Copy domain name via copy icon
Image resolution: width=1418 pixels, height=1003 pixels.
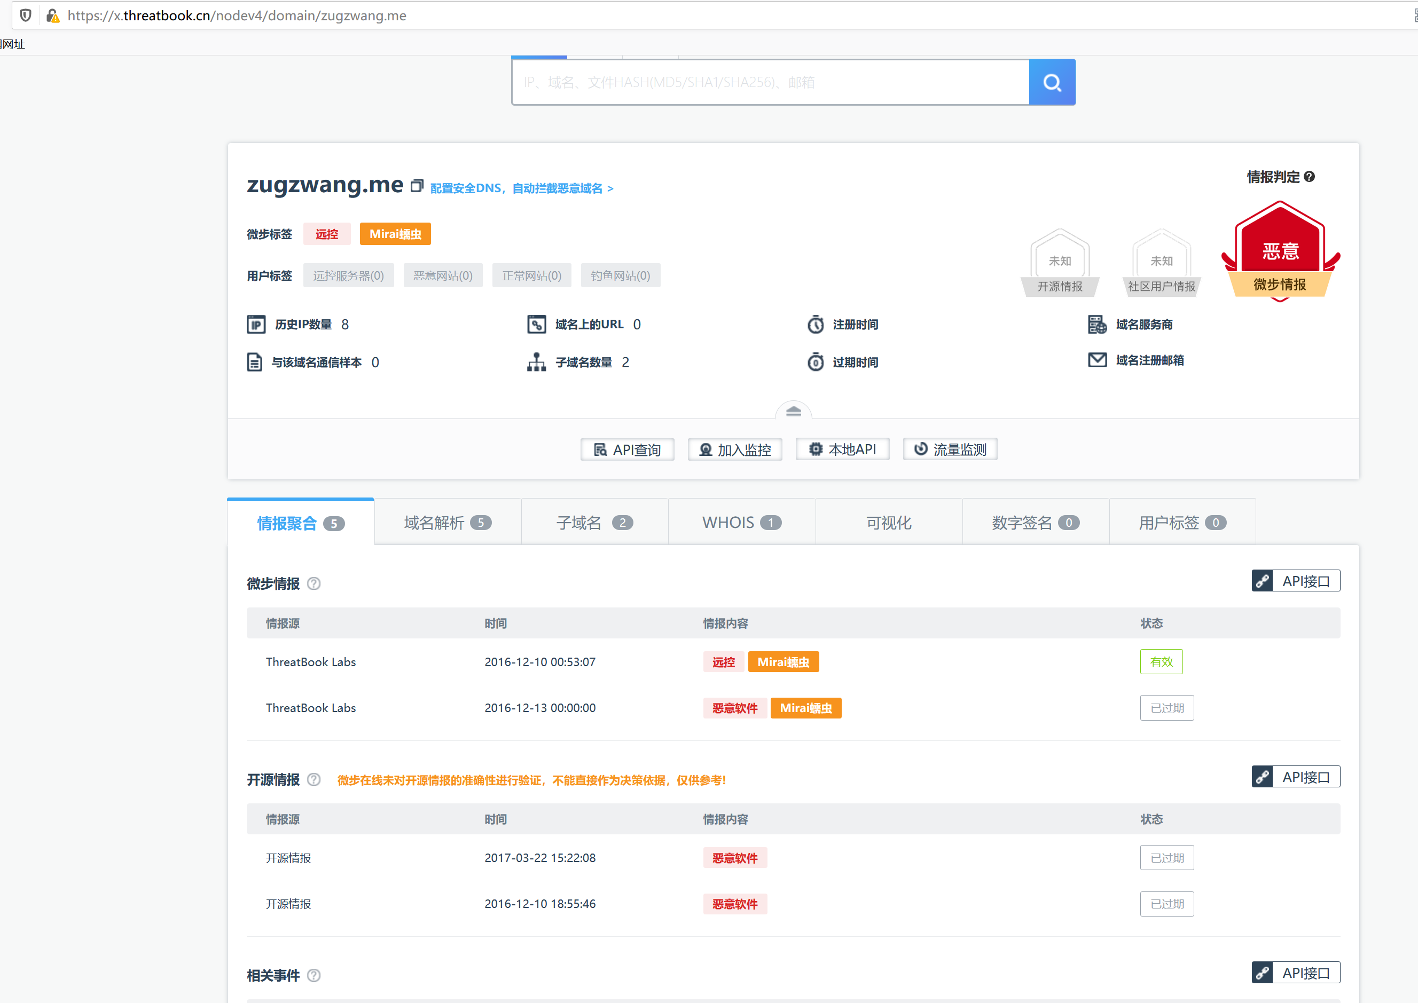coord(417,185)
